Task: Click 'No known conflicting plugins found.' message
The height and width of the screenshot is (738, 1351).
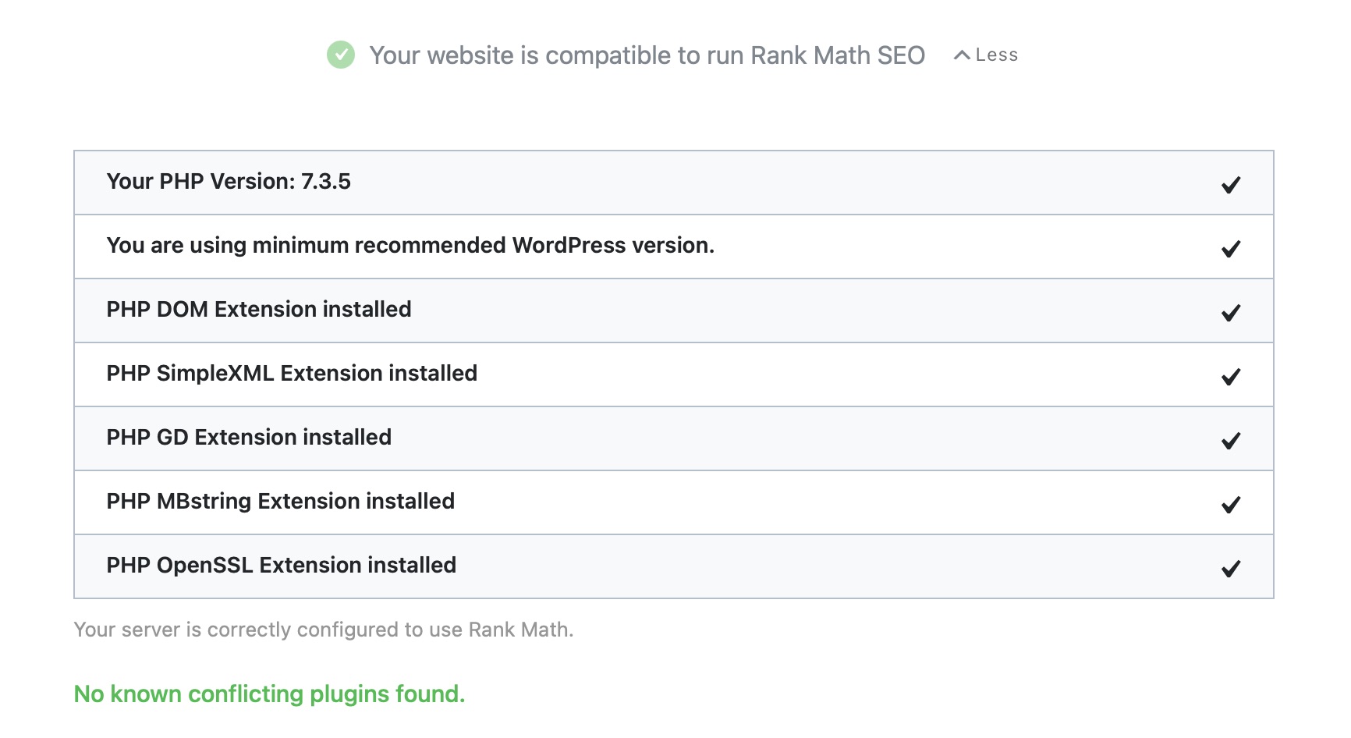Action: 269,694
